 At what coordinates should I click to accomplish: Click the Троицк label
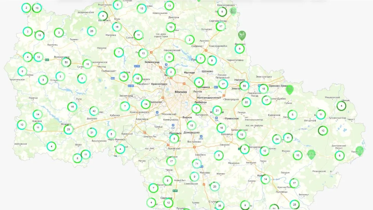pos(159,127)
